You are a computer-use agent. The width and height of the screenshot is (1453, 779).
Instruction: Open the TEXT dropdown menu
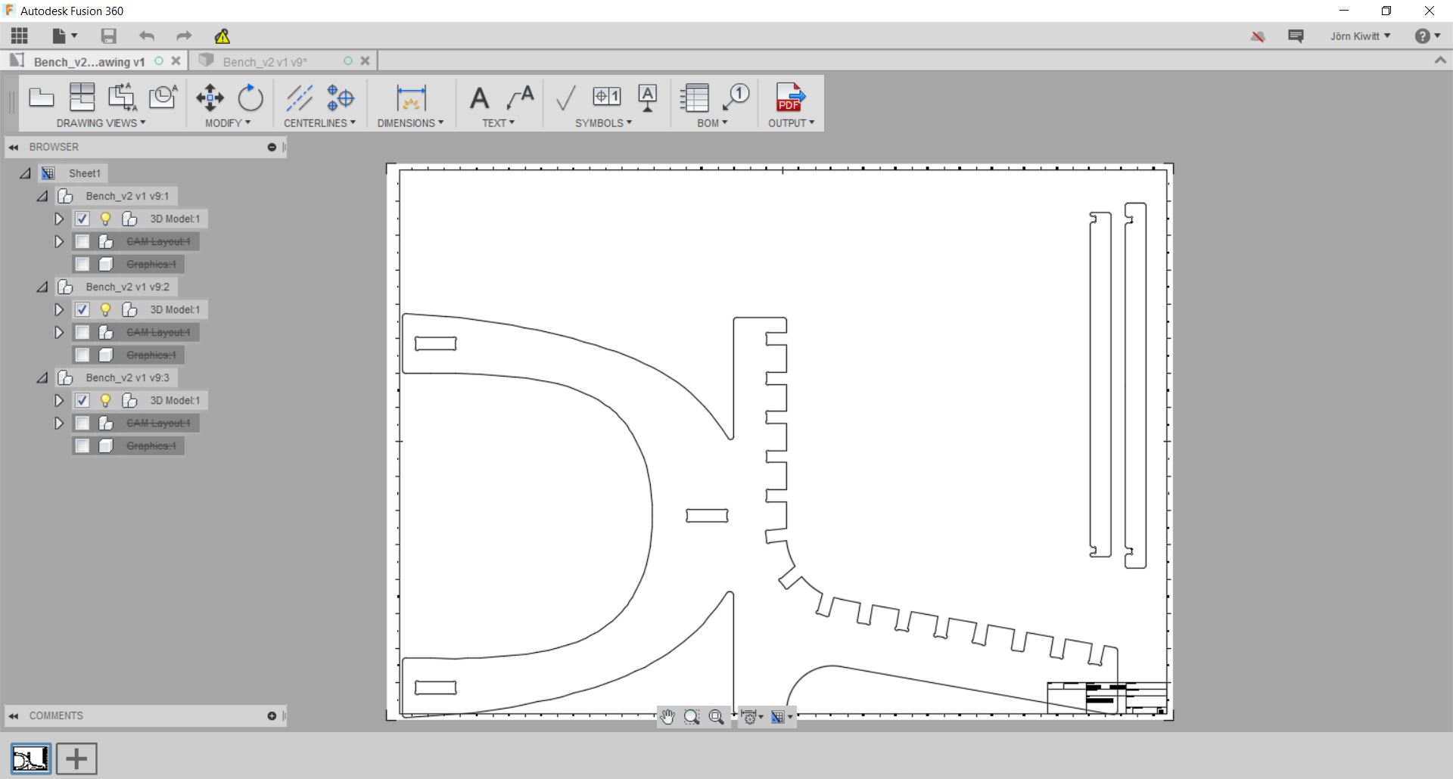click(498, 123)
